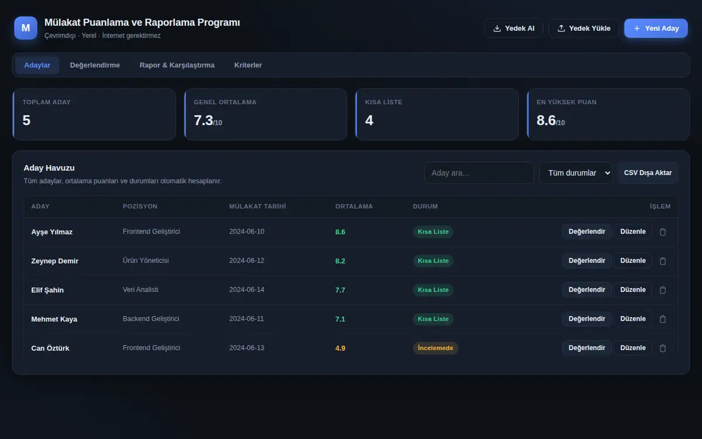702x439 pixels.
Task: Click the Pozisyon column header
Action: click(140, 207)
